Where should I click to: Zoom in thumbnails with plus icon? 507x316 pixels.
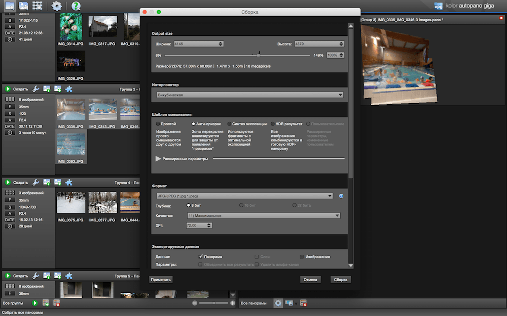click(x=233, y=303)
